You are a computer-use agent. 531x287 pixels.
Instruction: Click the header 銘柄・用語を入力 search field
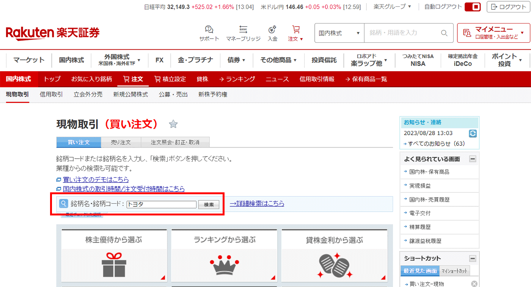point(402,33)
